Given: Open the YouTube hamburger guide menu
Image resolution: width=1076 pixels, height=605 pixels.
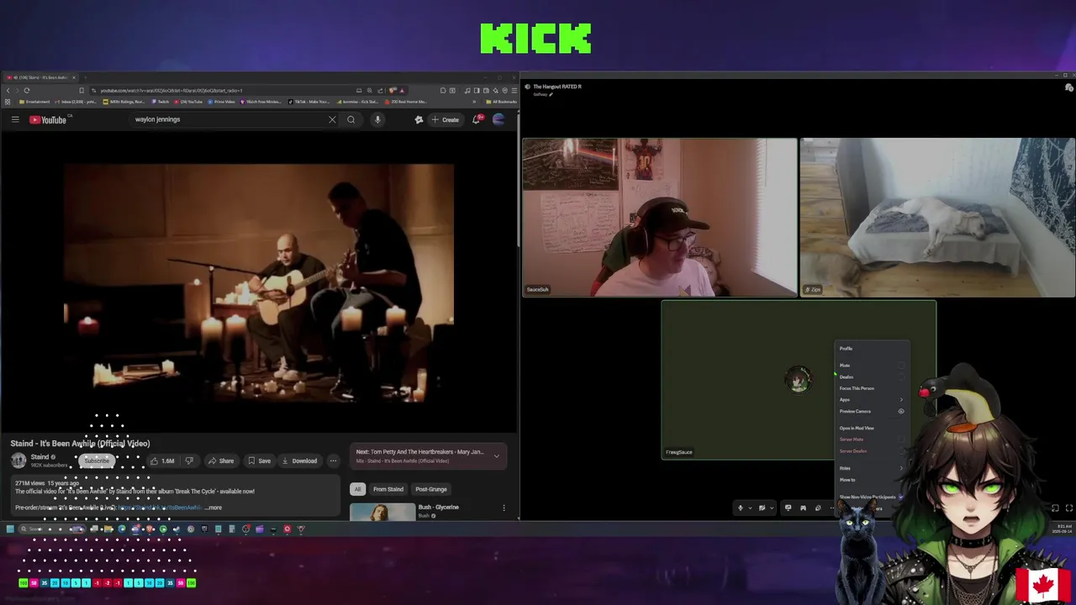Looking at the screenshot, I should click(15, 119).
